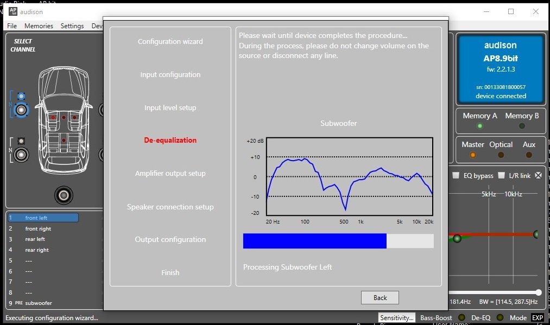Open the Sensitivity... dialog
This screenshot has height=325, width=550.
tap(397, 317)
